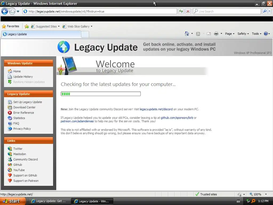The width and height of the screenshot is (273, 205).
Task: Open the Download Center link
Action: (24, 107)
